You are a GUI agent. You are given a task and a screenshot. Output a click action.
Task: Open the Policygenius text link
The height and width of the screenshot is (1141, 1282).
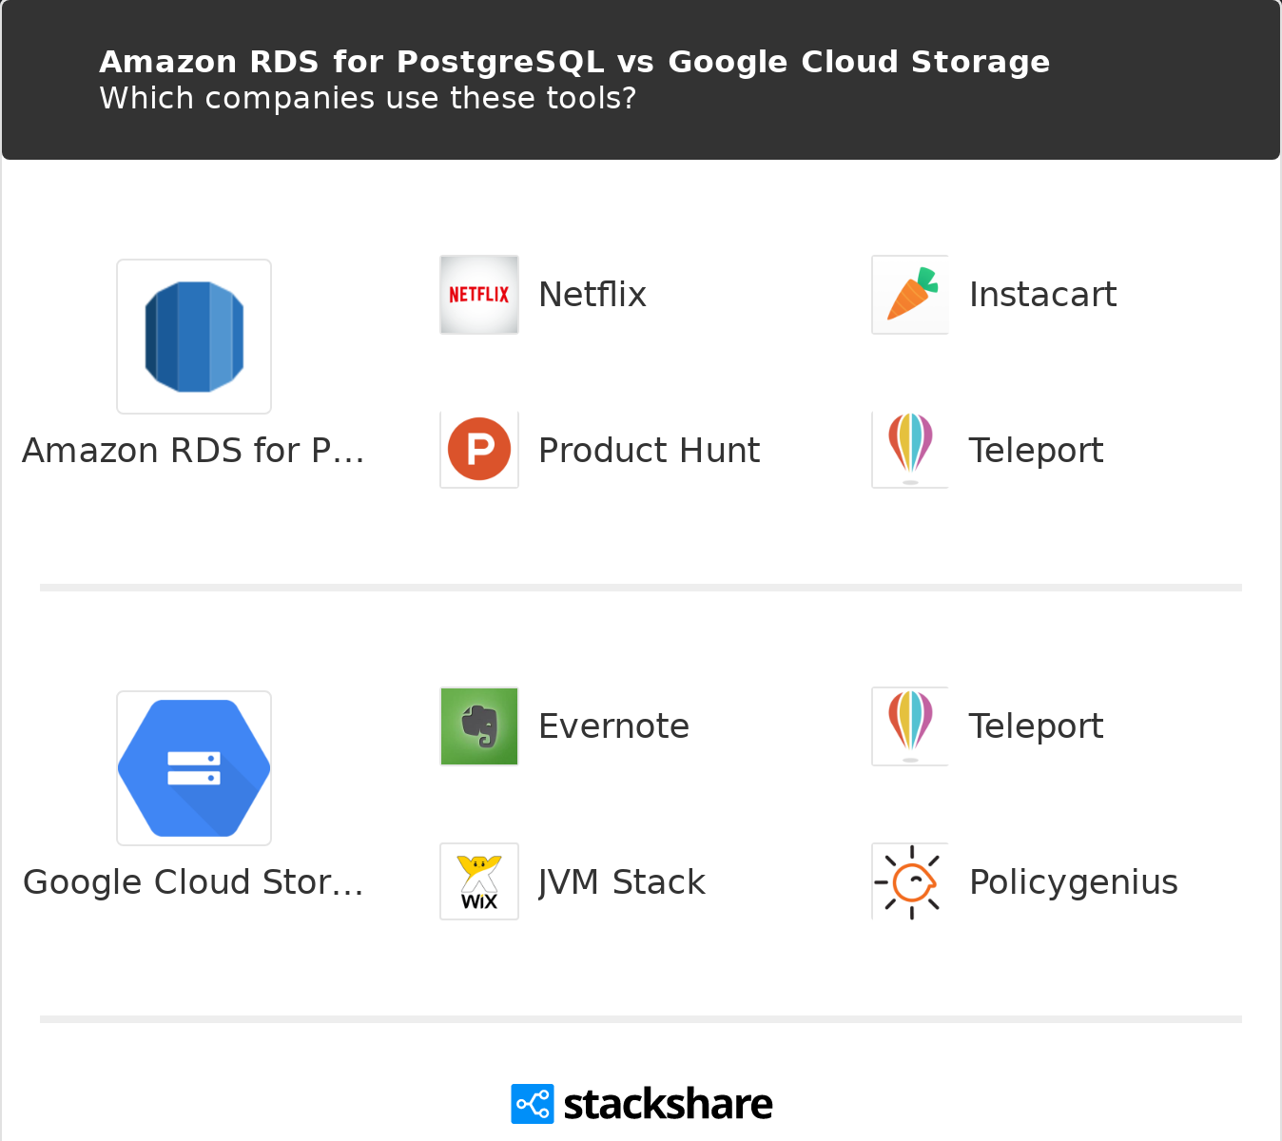tap(1073, 882)
